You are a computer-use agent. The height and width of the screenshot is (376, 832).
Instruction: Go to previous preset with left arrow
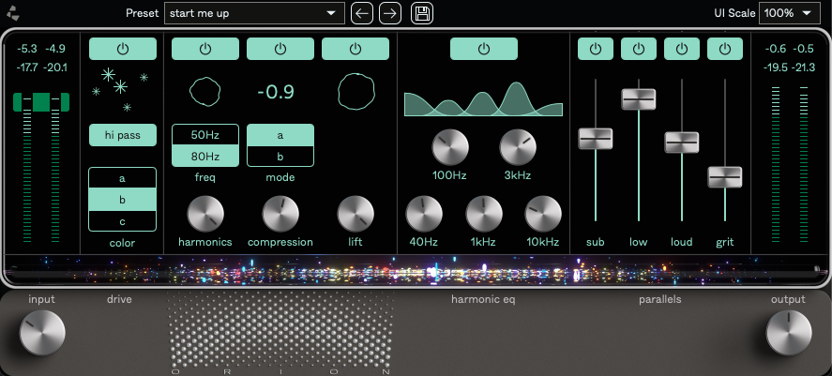pos(361,13)
